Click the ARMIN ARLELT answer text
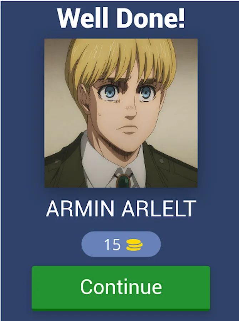The width and height of the screenshot is (239, 321). (x=121, y=209)
